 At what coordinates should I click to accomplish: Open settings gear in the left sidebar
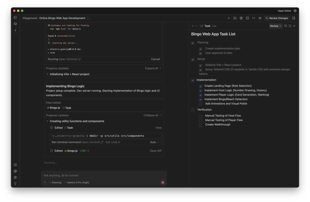(15, 177)
